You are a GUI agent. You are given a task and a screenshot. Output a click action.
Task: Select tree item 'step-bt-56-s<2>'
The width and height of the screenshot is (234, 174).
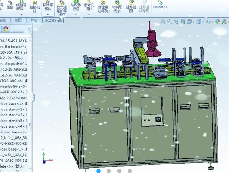14,87
